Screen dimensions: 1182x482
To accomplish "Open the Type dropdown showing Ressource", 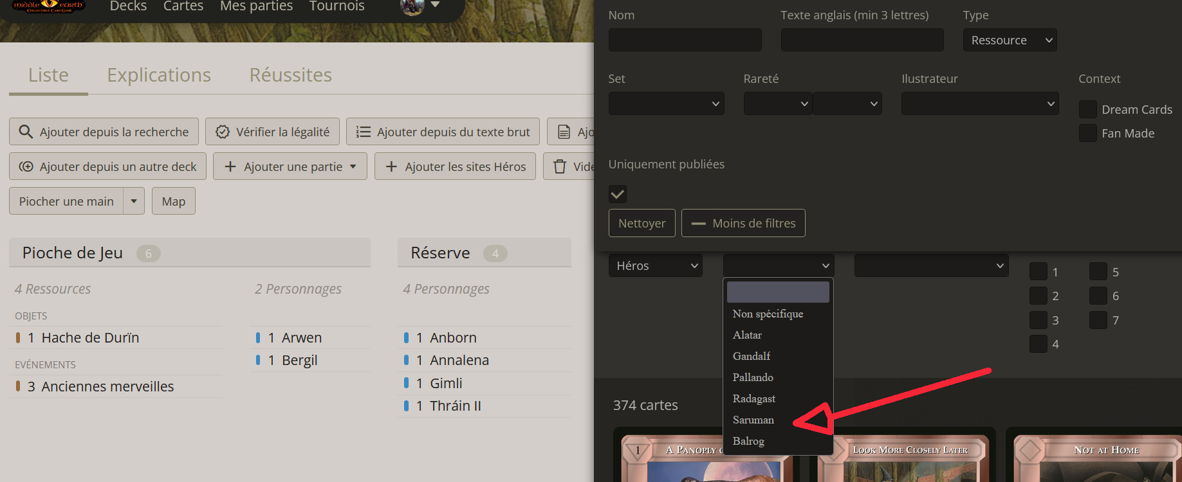I will click(x=1010, y=40).
